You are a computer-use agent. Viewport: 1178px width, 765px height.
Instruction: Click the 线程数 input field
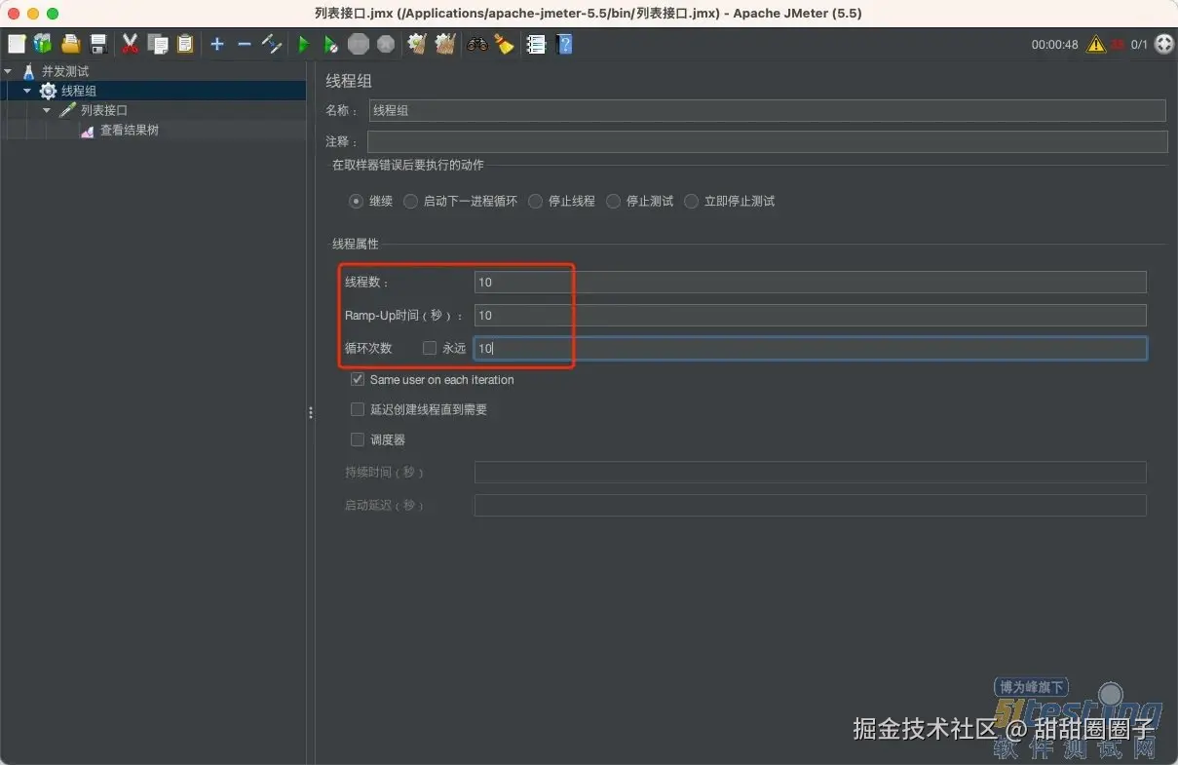click(x=810, y=283)
